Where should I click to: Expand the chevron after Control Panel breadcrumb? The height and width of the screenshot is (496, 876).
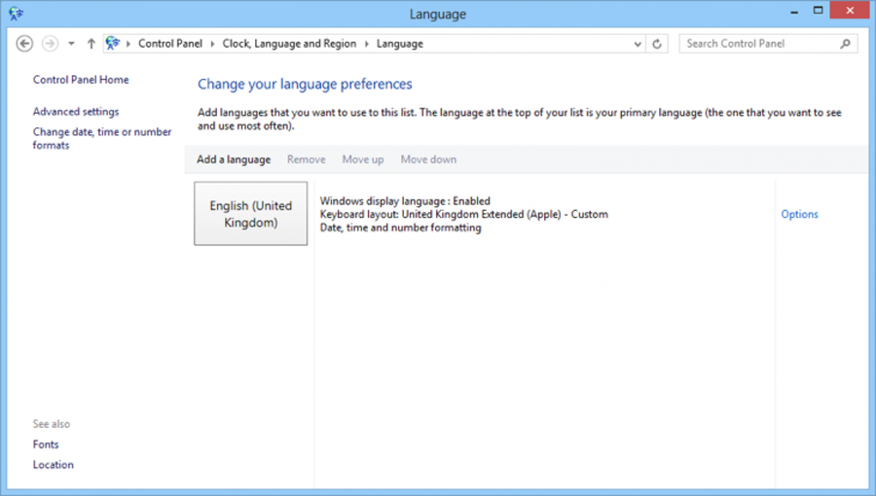pyautogui.click(x=213, y=44)
